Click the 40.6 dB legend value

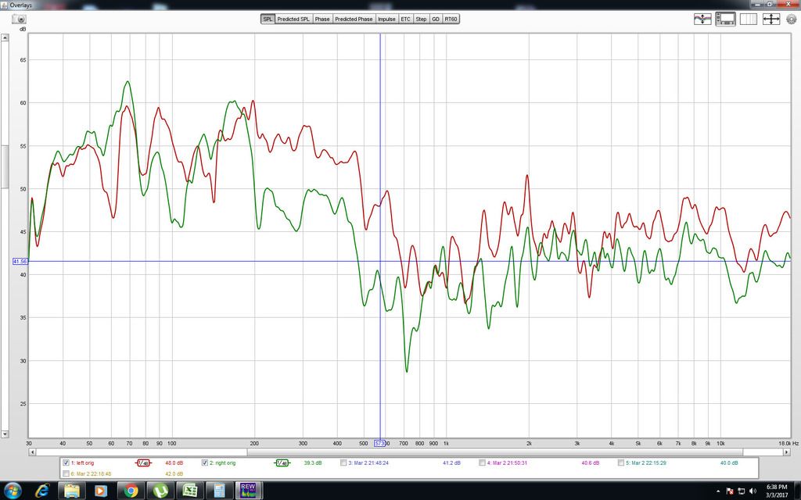(590, 463)
